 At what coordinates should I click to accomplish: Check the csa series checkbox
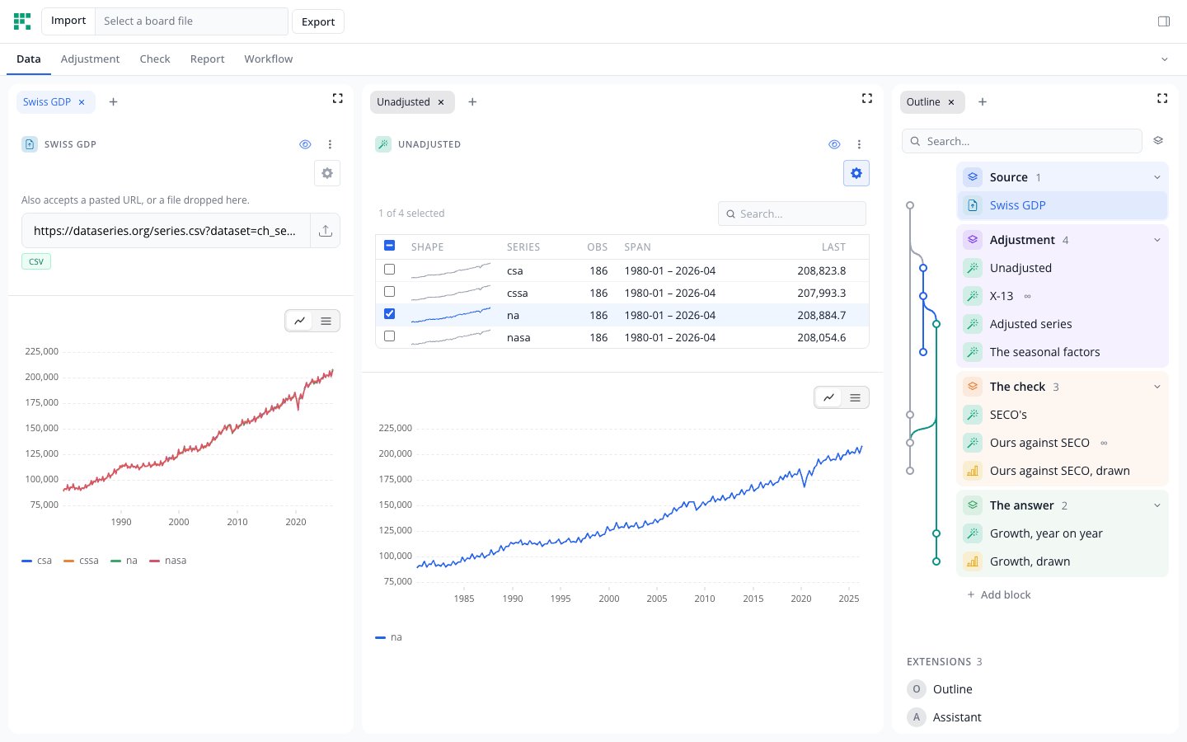tap(390, 270)
